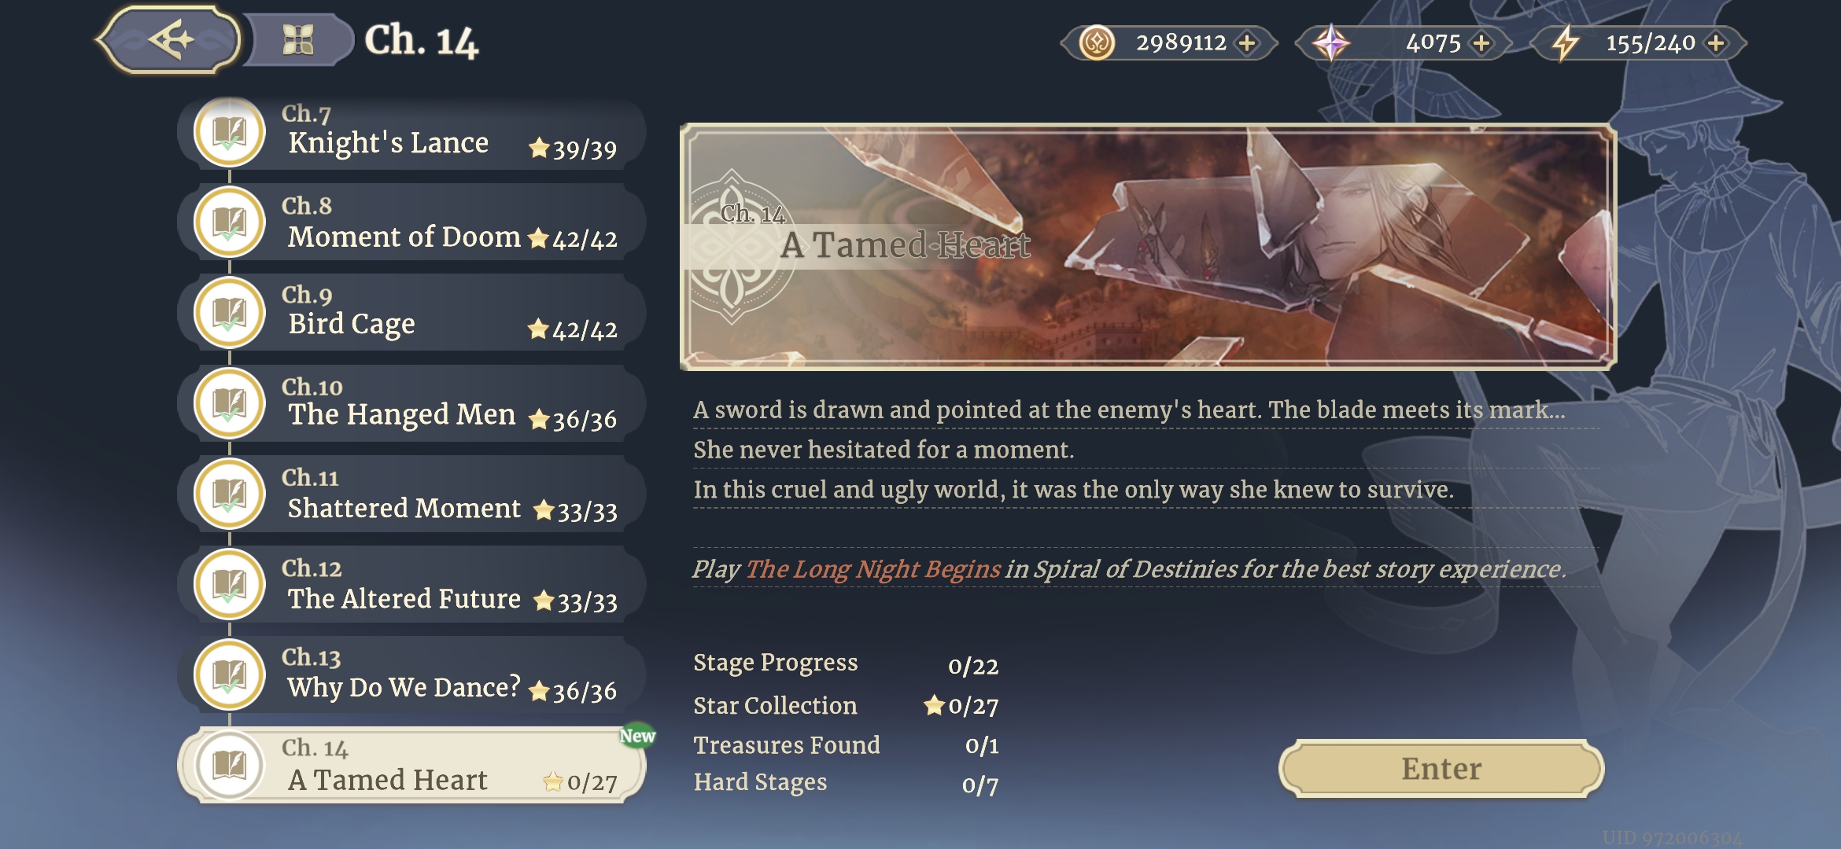This screenshot has height=849, width=1841.
Task: Follow The Long Night Begins link
Action: (x=873, y=569)
